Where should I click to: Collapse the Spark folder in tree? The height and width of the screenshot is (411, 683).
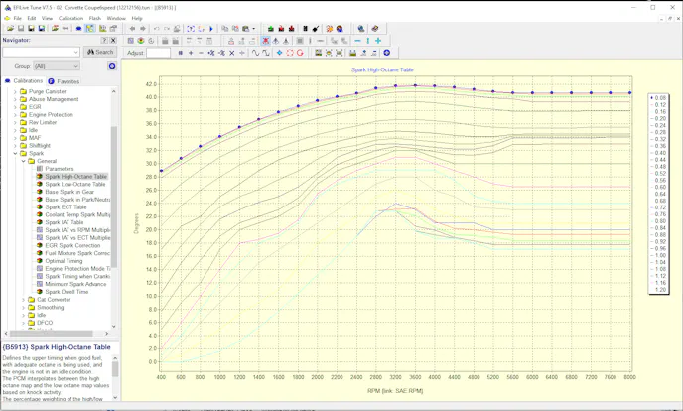pyautogui.click(x=15, y=154)
